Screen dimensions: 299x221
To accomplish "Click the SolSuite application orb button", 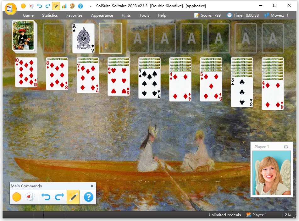I will click(x=10, y=8).
